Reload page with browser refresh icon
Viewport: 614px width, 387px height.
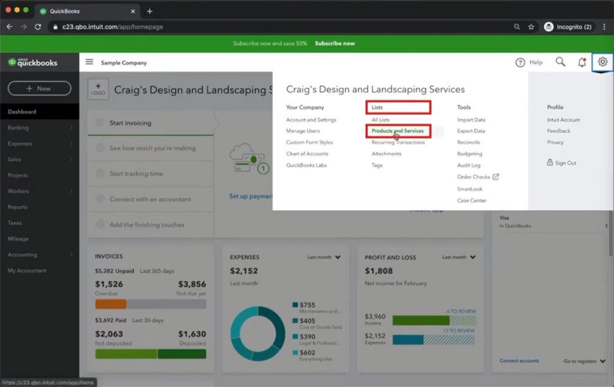pos(38,27)
